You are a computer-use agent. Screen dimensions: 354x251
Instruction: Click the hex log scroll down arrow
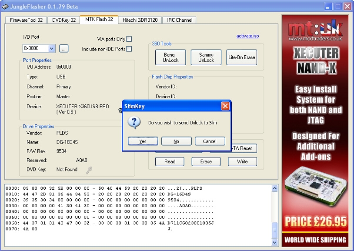point(274,242)
